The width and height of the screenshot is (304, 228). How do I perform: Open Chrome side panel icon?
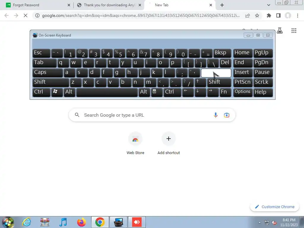click(x=278, y=15)
